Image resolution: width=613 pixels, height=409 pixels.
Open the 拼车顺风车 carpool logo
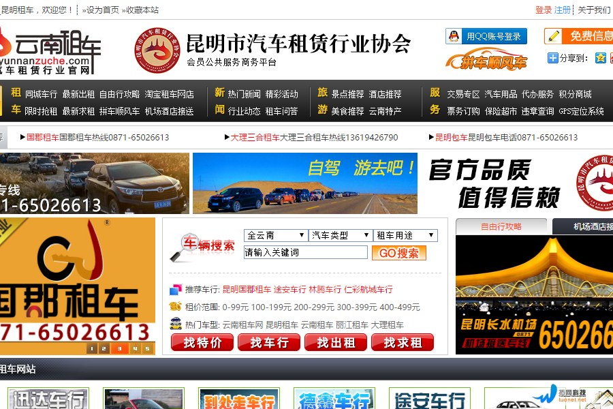486,60
